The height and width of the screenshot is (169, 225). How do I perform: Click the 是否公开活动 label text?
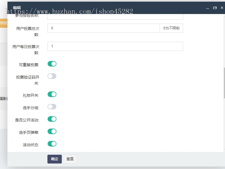27,120
